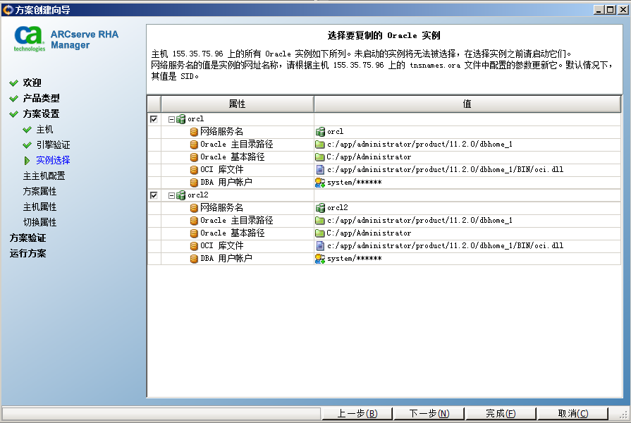Click the wizard title bar app icon
The image size is (631, 423).
(8, 10)
